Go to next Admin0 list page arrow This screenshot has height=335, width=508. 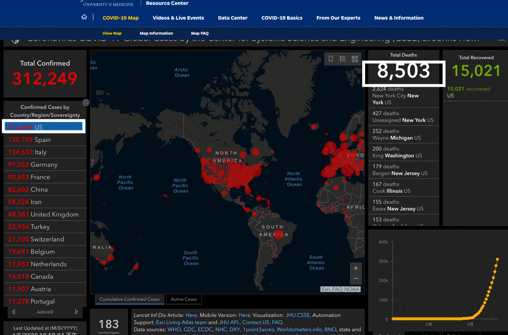tap(77, 312)
